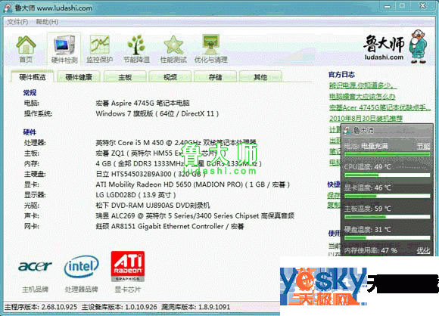Image resolution: width=439 pixels, height=316 pixels.
Task: Click the 常规 section heading
Action: 30,92
